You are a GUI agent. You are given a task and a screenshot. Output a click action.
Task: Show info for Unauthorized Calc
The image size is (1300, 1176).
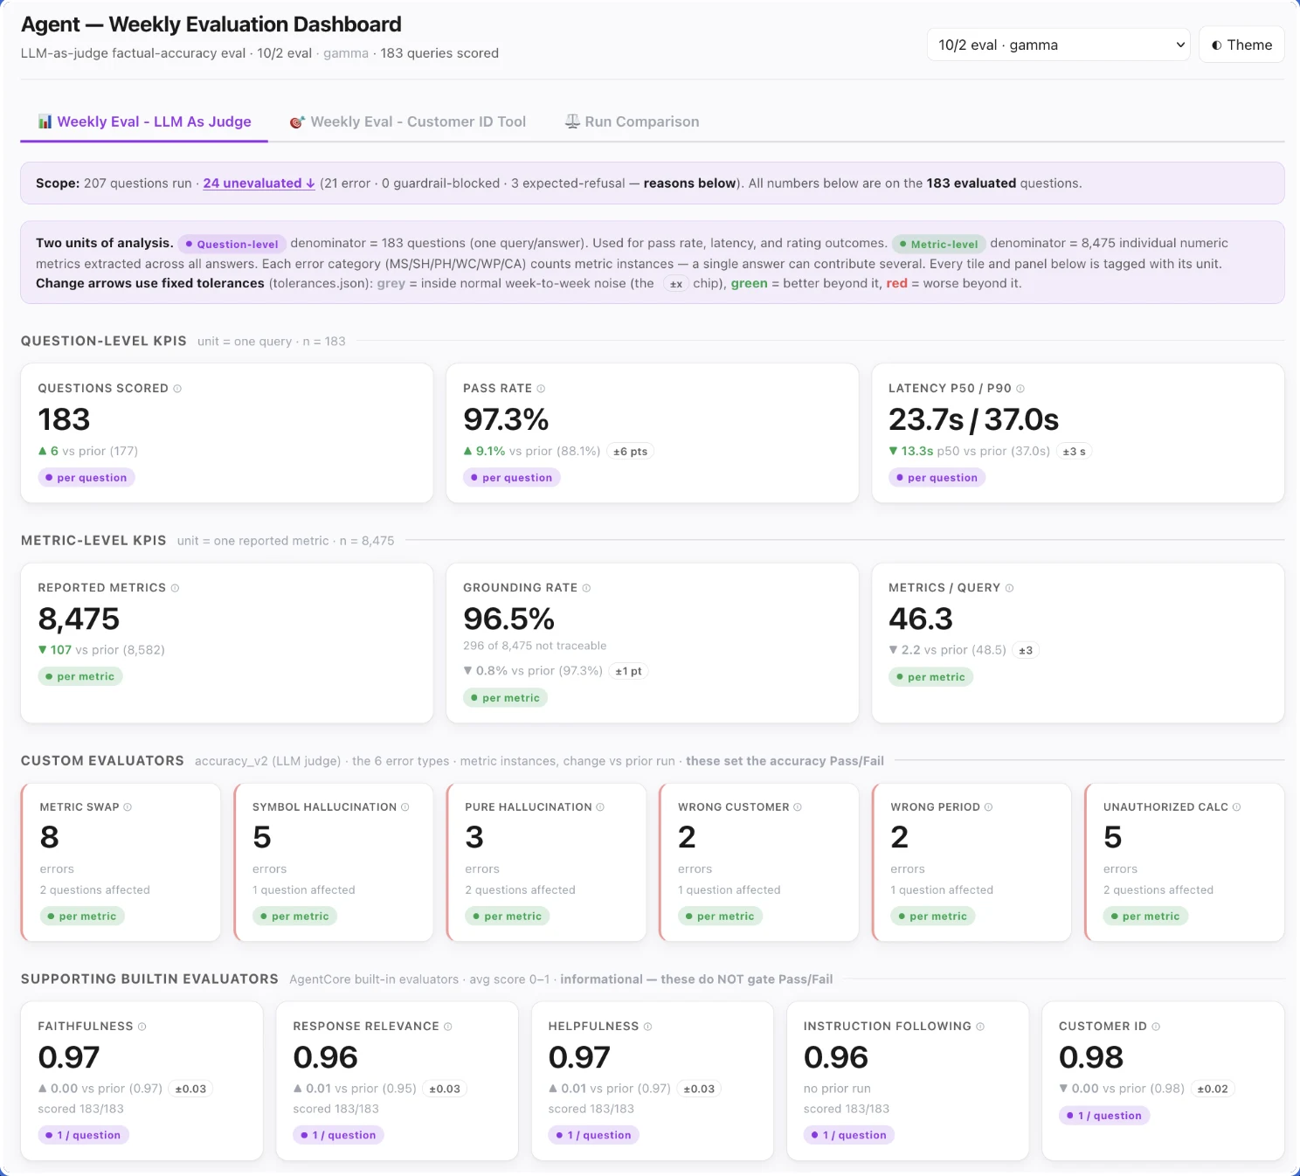pyautogui.click(x=1236, y=807)
